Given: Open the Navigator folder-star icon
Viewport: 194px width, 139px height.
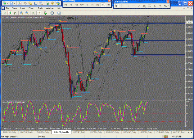Looking at the screenshot, I should click(30, 3).
